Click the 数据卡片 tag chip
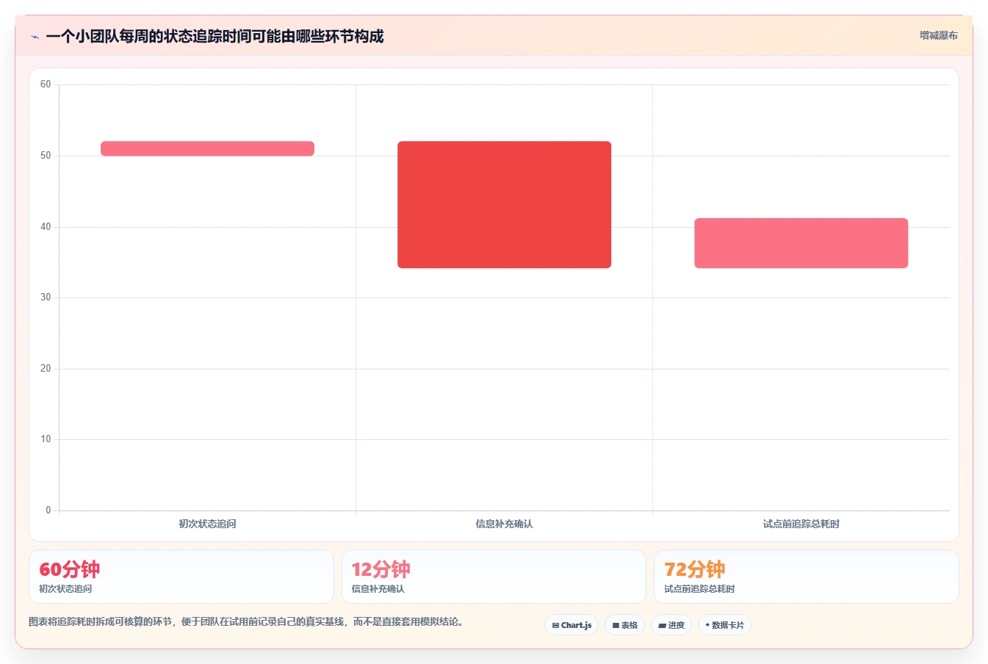 tap(724, 625)
